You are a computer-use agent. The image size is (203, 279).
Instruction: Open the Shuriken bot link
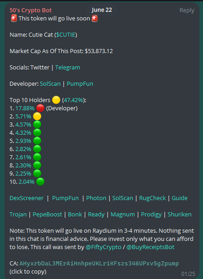click(179, 215)
